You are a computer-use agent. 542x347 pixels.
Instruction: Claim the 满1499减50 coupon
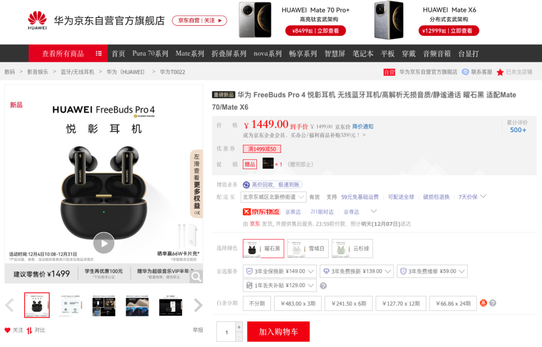pos(261,149)
